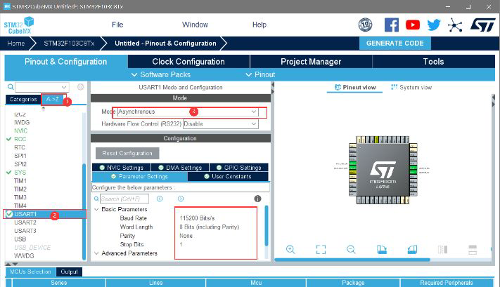This screenshot has height=287, width=500.
Task: Click the System view grid icon
Action: [394, 87]
